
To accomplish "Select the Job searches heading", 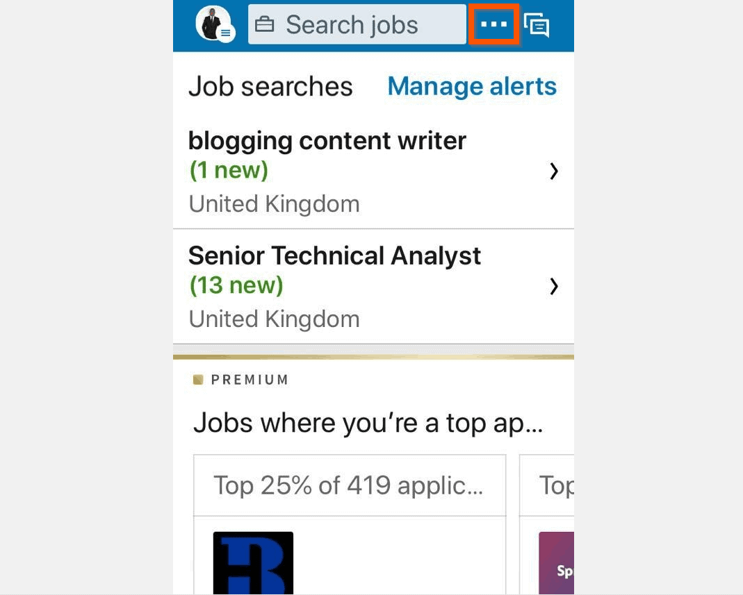I will (270, 86).
